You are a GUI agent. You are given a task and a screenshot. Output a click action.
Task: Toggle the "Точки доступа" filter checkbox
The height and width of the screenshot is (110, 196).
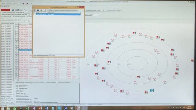point(2,16)
